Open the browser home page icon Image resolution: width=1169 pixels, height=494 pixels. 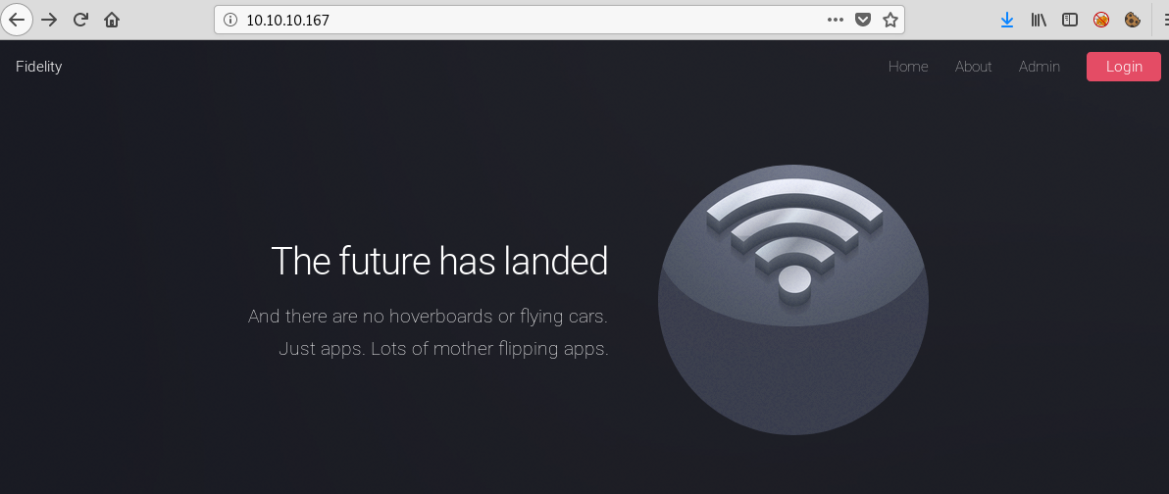click(112, 21)
